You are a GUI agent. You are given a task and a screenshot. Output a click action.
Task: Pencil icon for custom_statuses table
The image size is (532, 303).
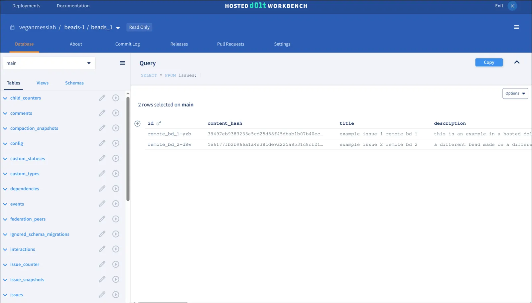pos(102,158)
